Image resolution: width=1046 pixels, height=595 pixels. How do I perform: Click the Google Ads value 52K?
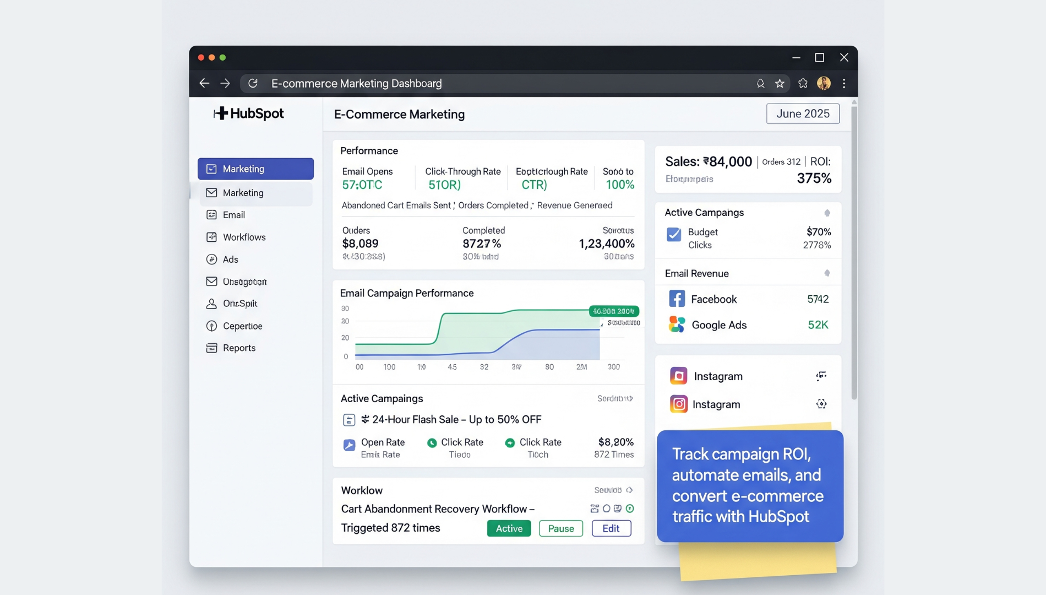pyautogui.click(x=818, y=325)
